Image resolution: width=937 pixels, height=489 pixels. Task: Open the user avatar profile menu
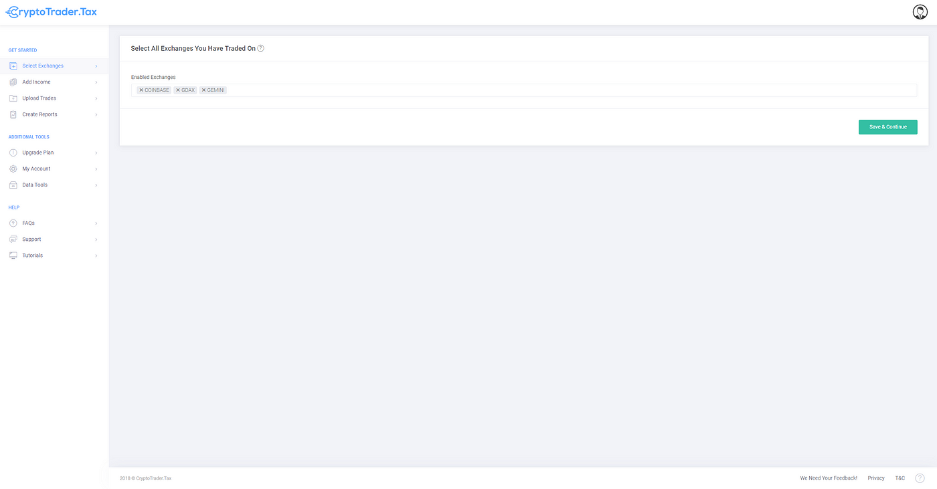point(920,12)
